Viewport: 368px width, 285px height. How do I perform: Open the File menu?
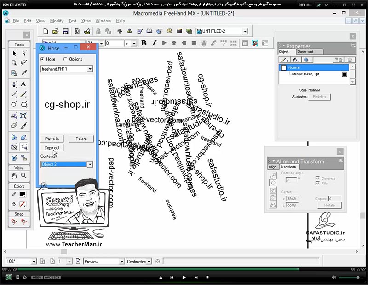pyautogui.click(x=16, y=21)
